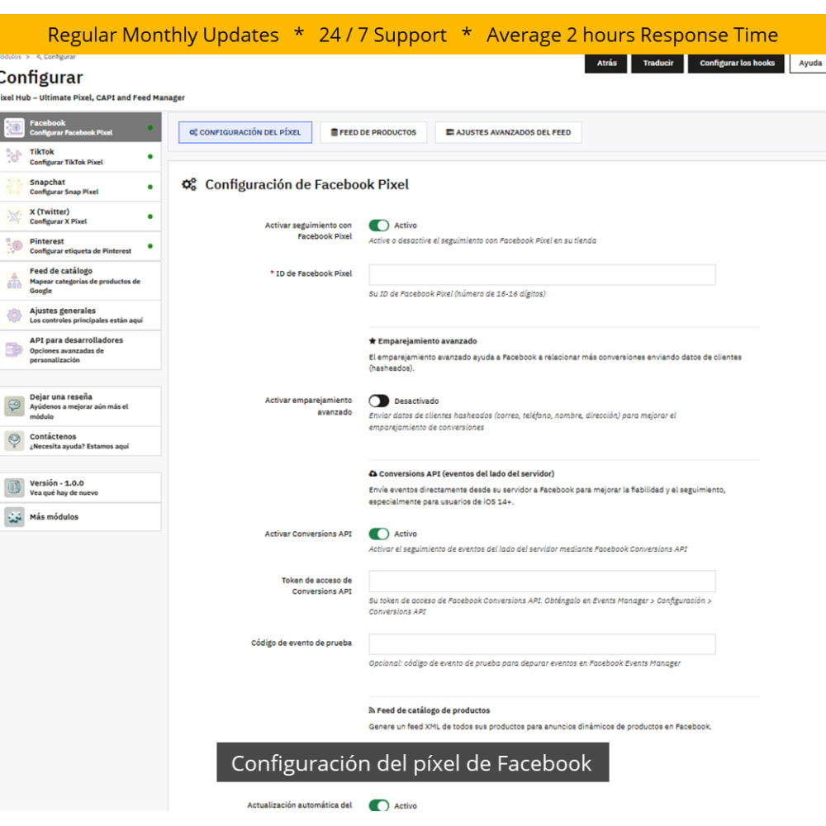Click the Emparejamiento avanzado section heading
Image resolution: width=826 pixels, height=826 pixels.
422,341
